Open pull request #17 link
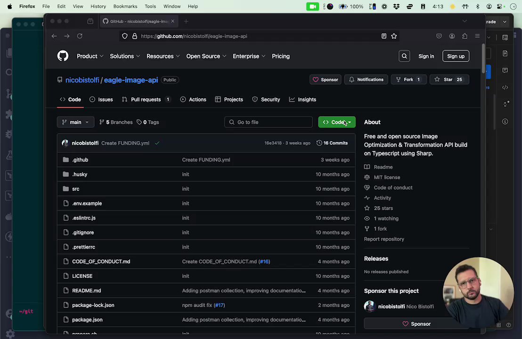Image resolution: width=522 pixels, height=339 pixels. click(x=220, y=305)
